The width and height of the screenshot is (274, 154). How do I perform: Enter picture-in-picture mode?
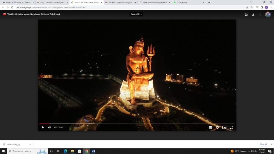[224, 127]
